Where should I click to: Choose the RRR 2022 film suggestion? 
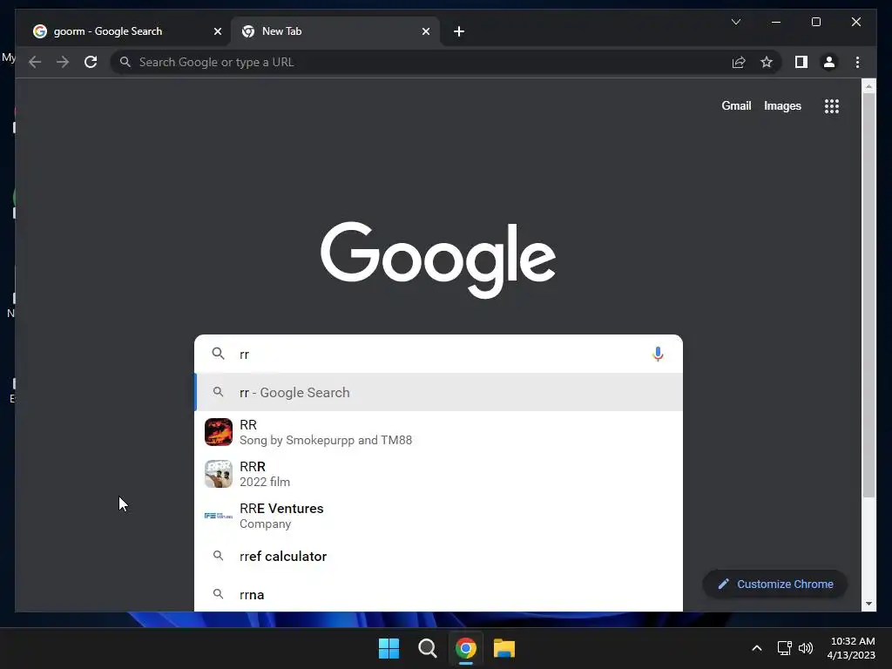(x=438, y=474)
